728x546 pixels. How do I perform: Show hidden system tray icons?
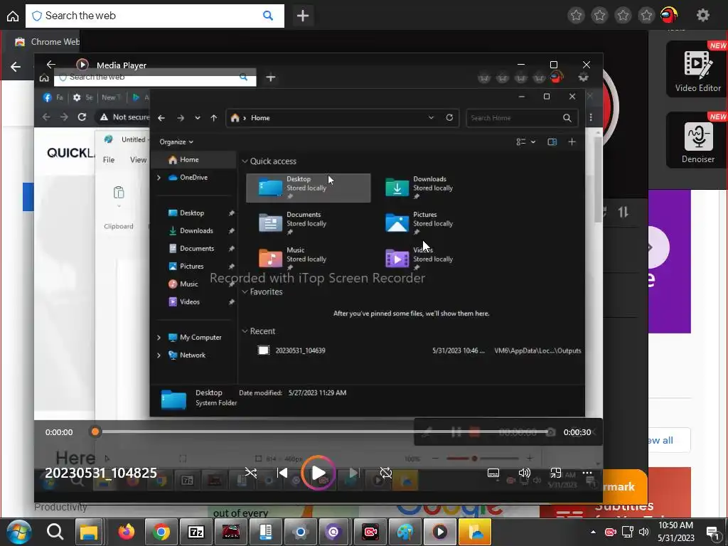tap(593, 532)
